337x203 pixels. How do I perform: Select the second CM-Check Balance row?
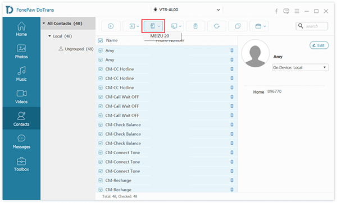(167, 134)
